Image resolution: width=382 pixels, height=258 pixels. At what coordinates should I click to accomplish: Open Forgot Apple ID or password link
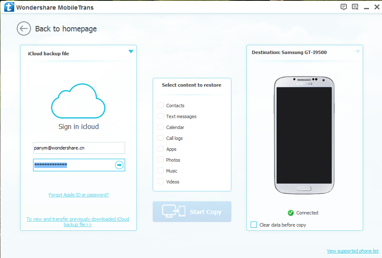pyautogui.click(x=78, y=195)
